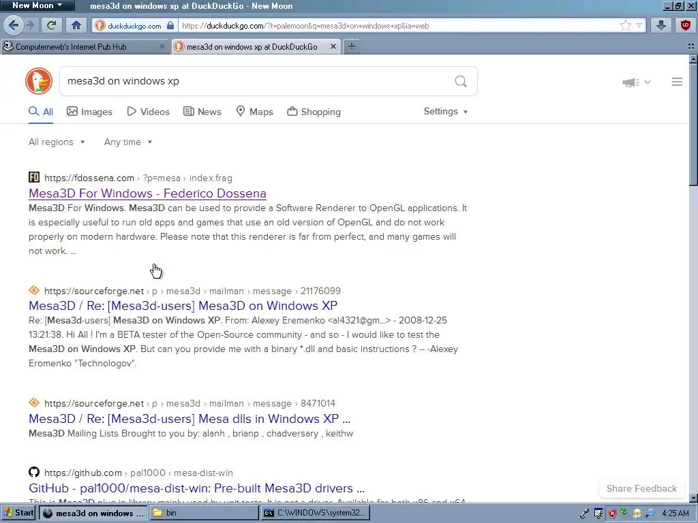Expand the Settings dropdown
Screen dimensions: 698x523
pos(446,111)
